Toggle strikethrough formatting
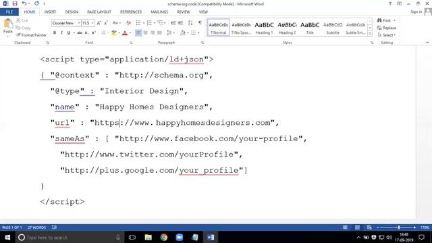This screenshot has height=243, width=432. tap(80, 33)
